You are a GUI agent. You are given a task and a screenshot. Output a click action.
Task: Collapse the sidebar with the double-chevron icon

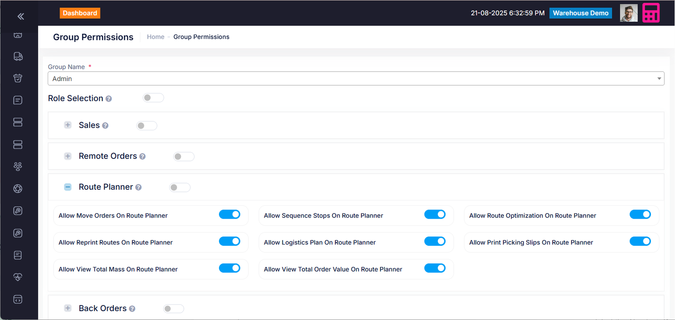(21, 16)
